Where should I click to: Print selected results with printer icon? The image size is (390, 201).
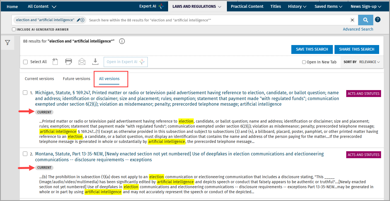click(69, 62)
